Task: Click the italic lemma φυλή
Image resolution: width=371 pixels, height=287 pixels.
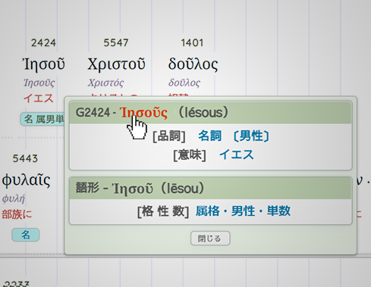Action: click(x=14, y=199)
